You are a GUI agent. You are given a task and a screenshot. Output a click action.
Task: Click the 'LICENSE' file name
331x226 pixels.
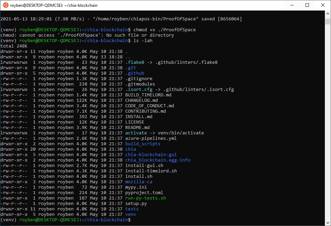tap(135, 122)
